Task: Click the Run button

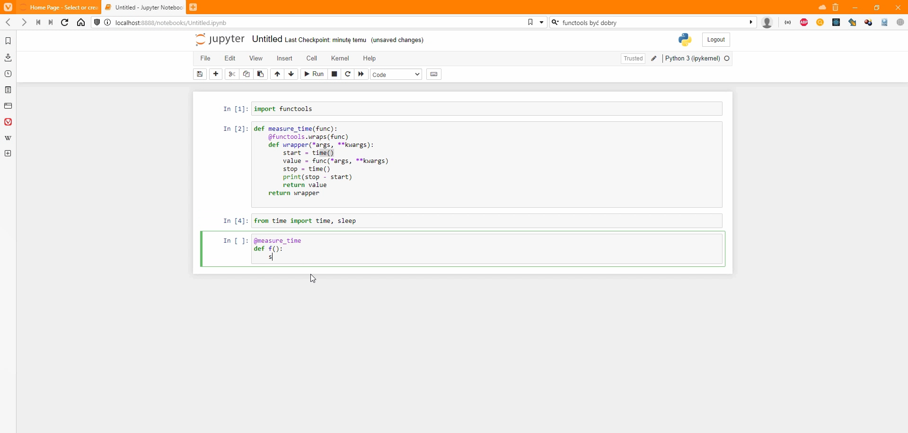Action: (x=314, y=74)
